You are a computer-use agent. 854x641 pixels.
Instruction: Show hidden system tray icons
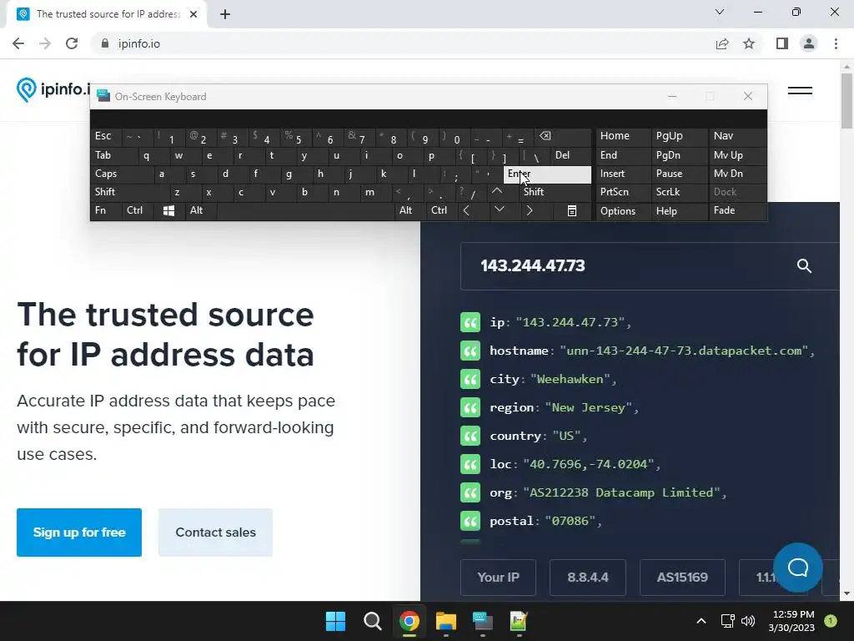tap(701, 621)
